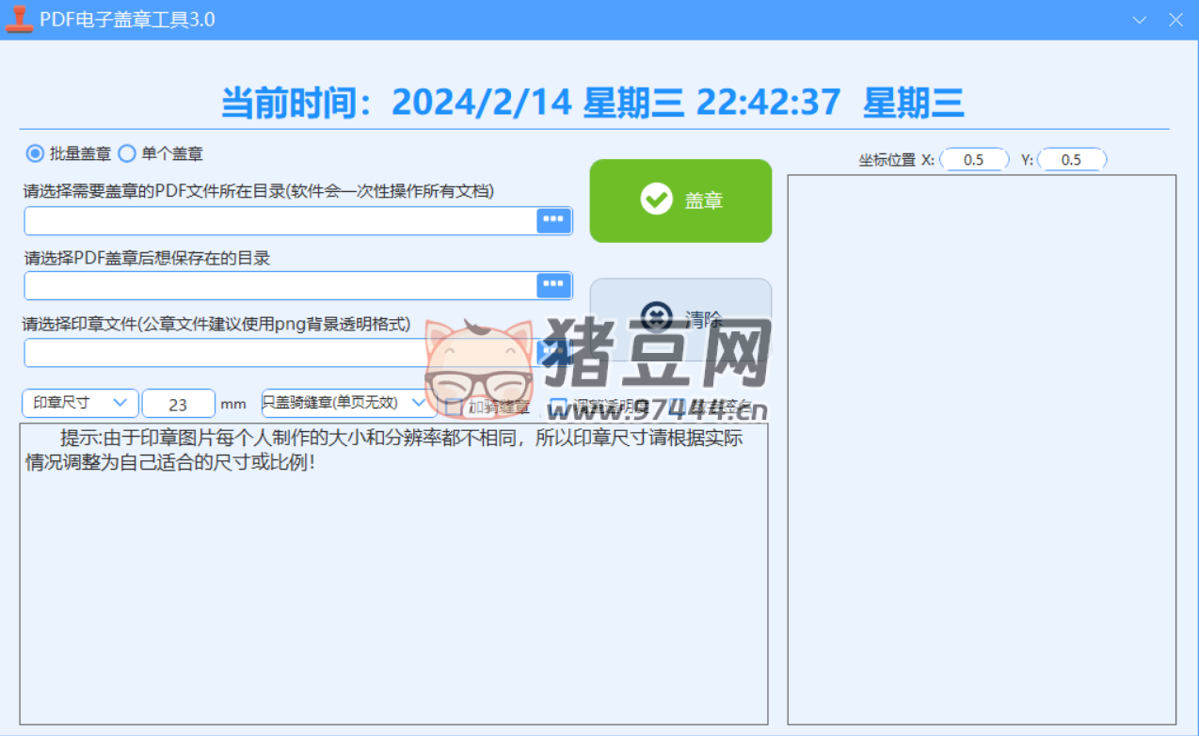Browse for the stamped PDF save directory

tap(553, 284)
